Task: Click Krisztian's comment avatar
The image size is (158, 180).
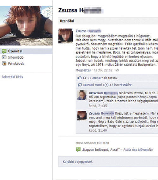Action: [82, 95]
